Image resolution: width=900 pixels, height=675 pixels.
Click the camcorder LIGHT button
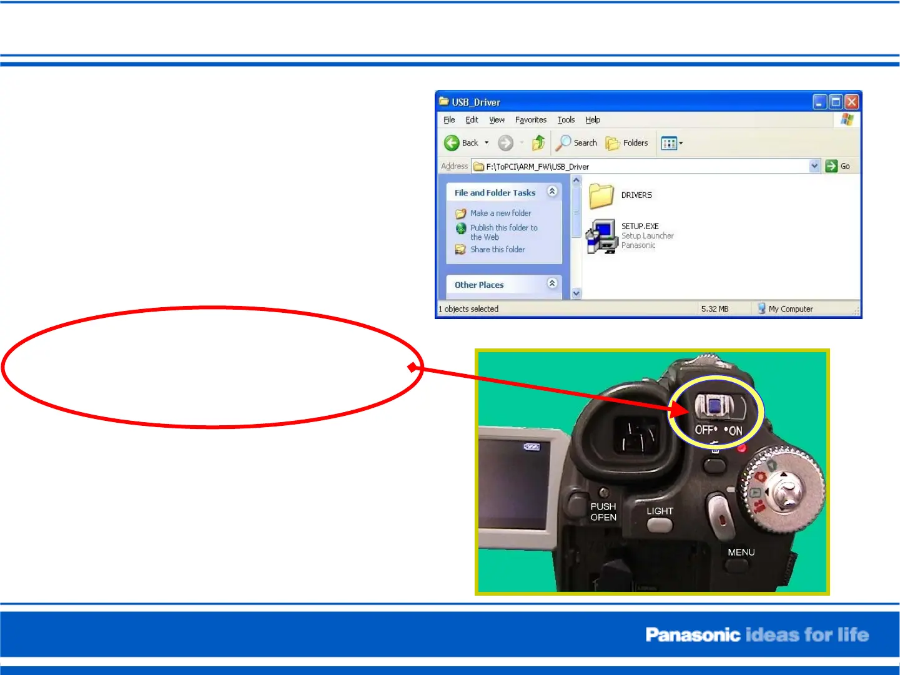click(660, 525)
